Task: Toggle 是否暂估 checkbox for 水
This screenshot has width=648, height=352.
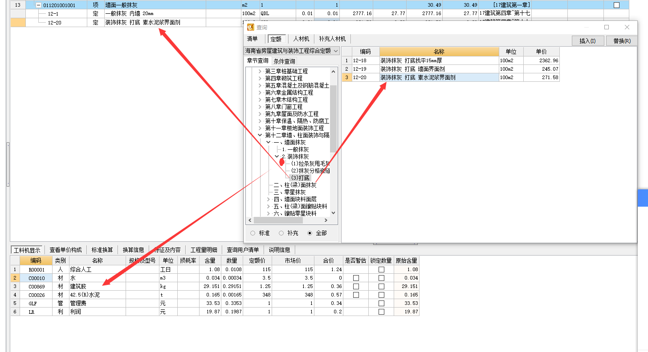Action: point(356,278)
